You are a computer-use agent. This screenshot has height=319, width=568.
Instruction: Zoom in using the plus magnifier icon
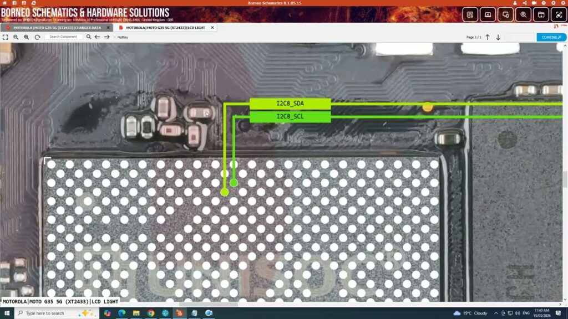26,37
